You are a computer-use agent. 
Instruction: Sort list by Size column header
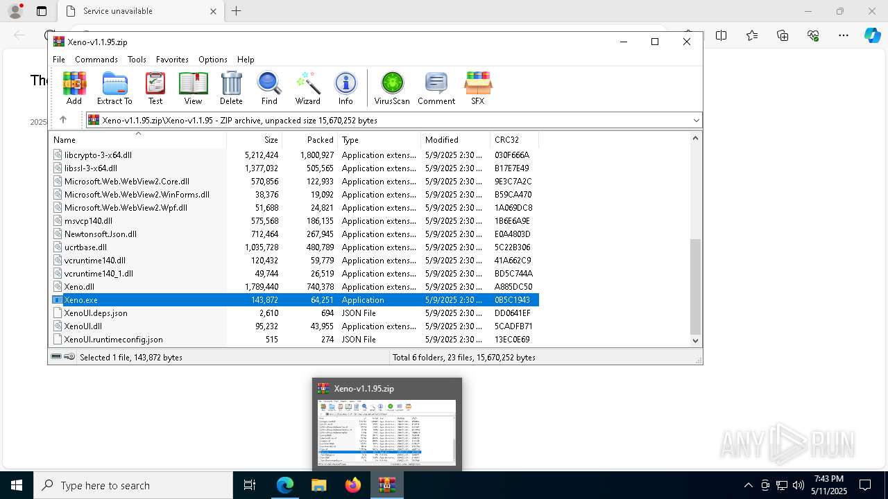point(254,140)
